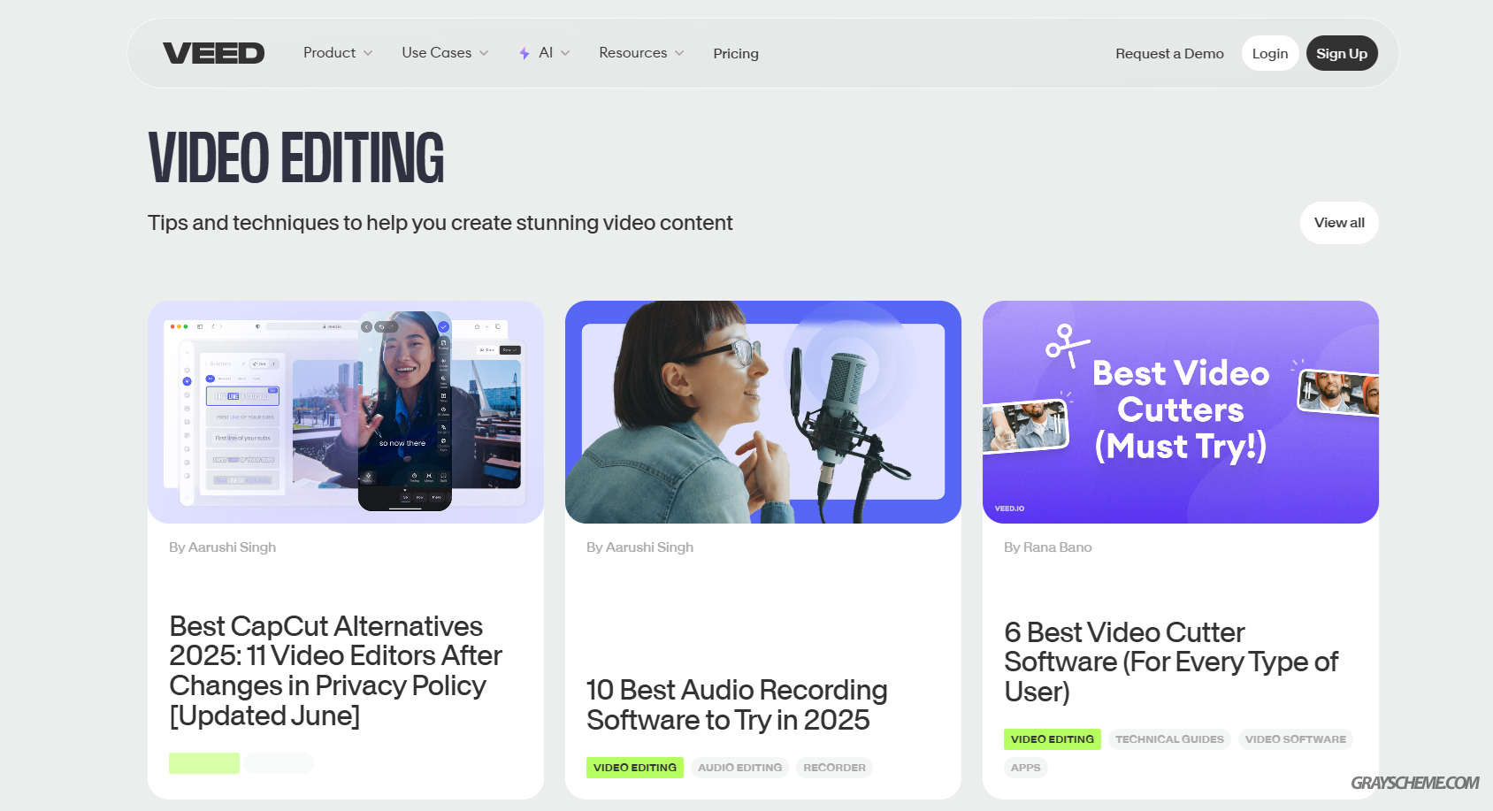Go to the Pricing page
Image resolution: width=1493 pixels, height=811 pixels.
pyautogui.click(x=736, y=53)
